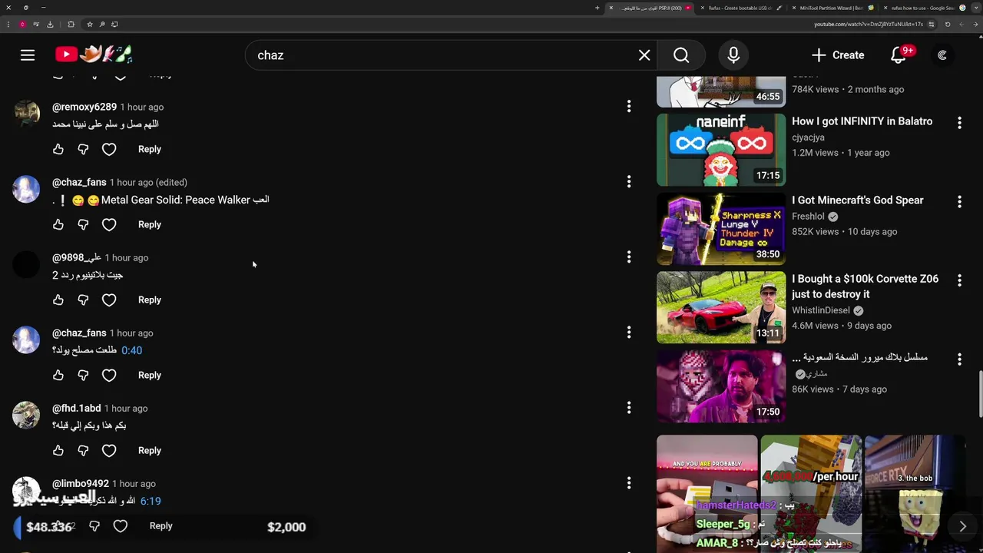Open more options for Corvette Z06 video
983x553 pixels.
959,280
